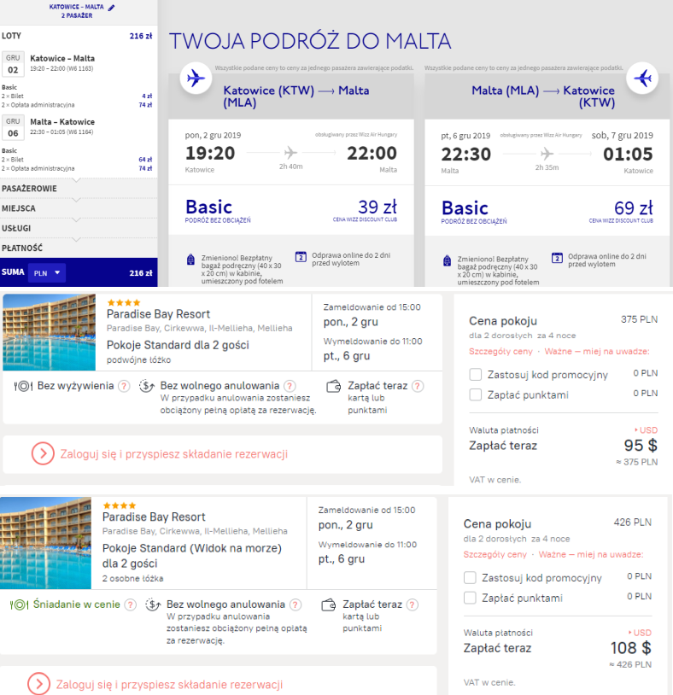The width and height of the screenshot is (673, 695).
Task: Select the Basic 69 zł return fare
Action: (547, 211)
